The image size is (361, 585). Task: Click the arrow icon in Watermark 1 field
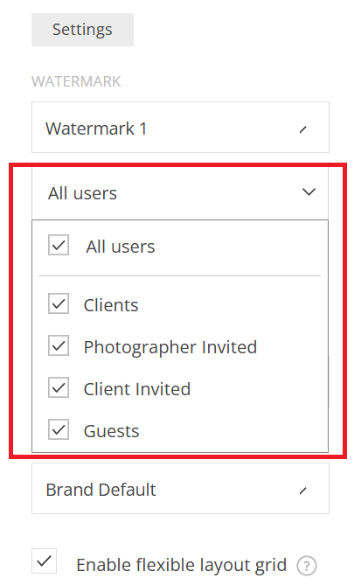click(x=302, y=129)
